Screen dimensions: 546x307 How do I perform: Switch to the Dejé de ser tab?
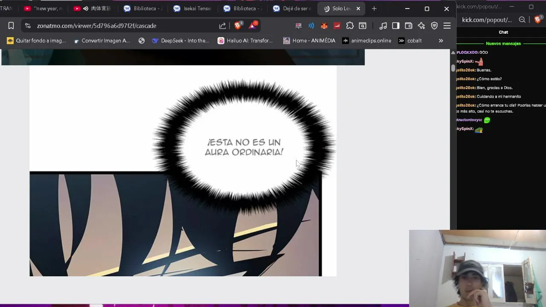point(293,9)
